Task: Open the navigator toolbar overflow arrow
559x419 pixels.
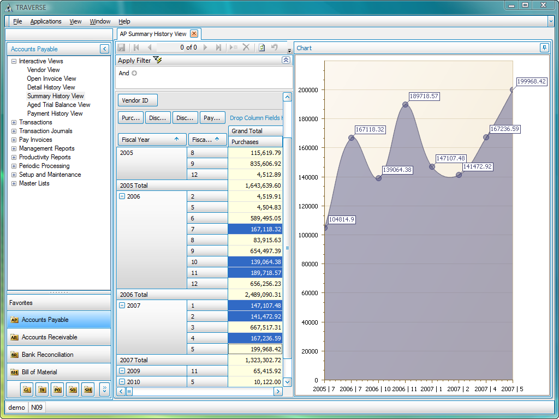Action: tap(289, 51)
